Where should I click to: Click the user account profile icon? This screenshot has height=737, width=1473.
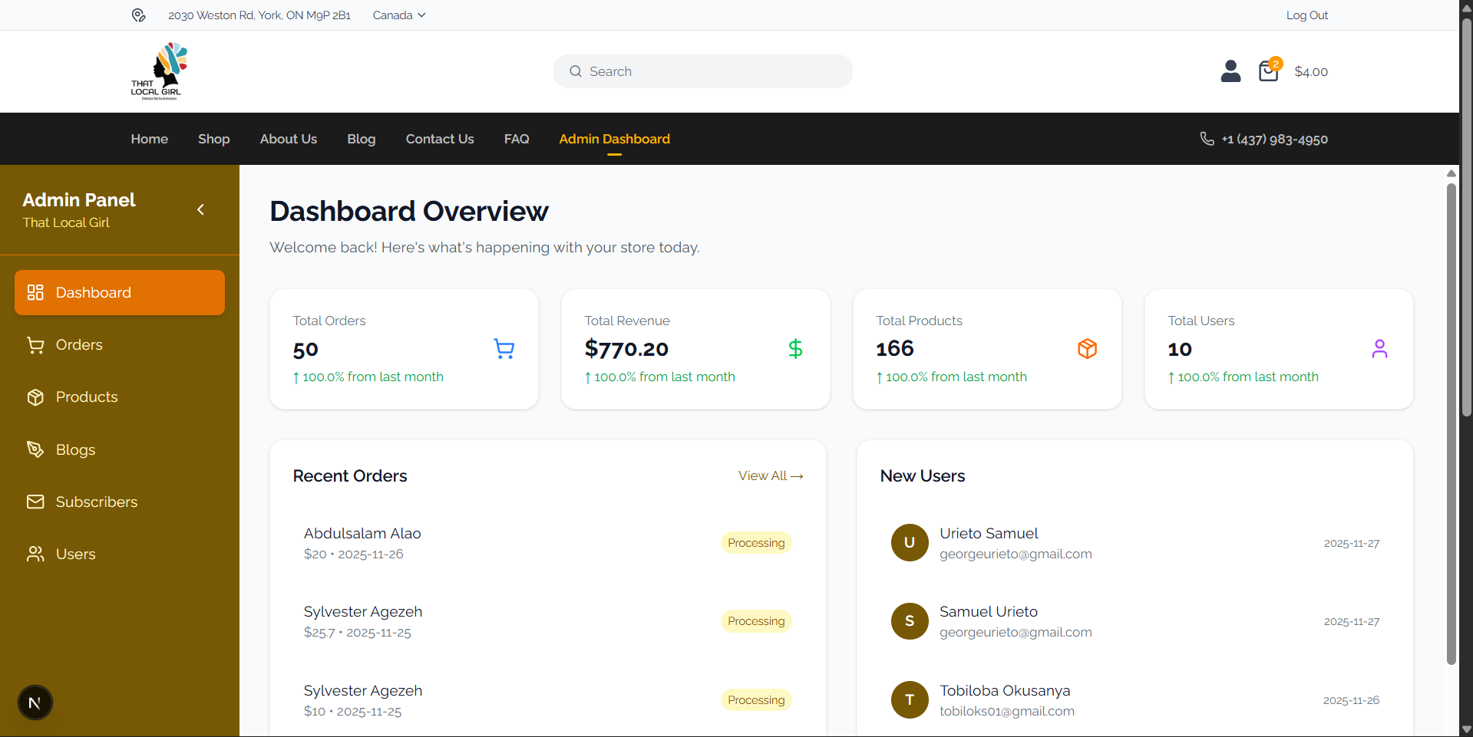1230,71
